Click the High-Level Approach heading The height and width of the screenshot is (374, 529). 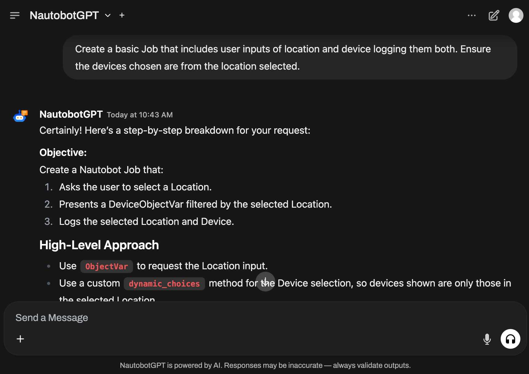(99, 245)
